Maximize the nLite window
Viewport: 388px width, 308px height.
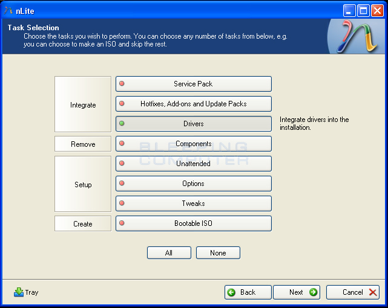click(x=363, y=11)
